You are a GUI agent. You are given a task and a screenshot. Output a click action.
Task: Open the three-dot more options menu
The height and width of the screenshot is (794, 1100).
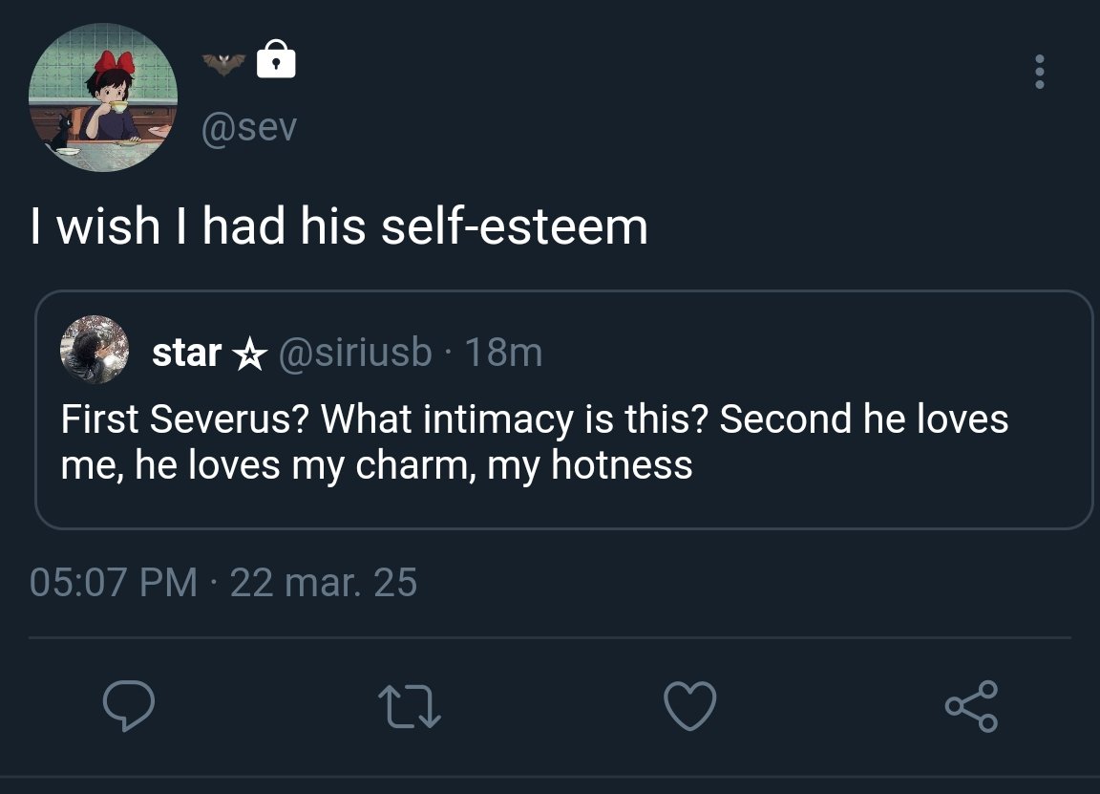[1039, 73]
